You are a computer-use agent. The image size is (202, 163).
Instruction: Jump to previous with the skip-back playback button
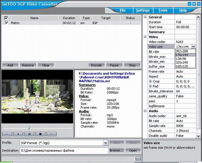click(x=7, y=134)
